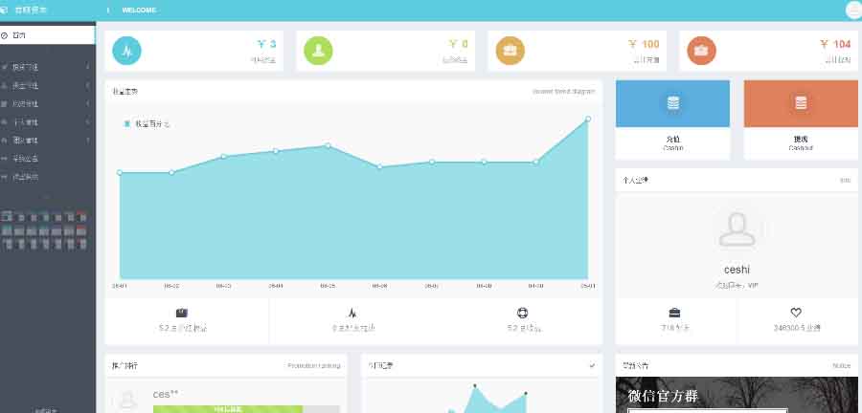Select the highlighted home item in sidebar

[48, 35]
